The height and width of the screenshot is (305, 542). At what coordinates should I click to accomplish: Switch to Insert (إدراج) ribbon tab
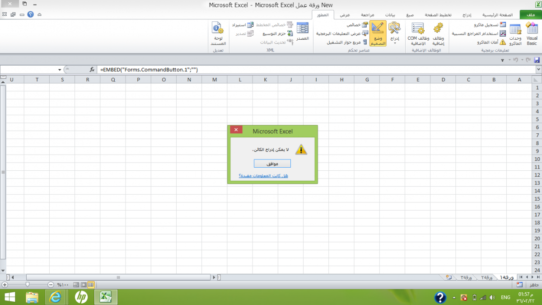[x=468, y=15]
